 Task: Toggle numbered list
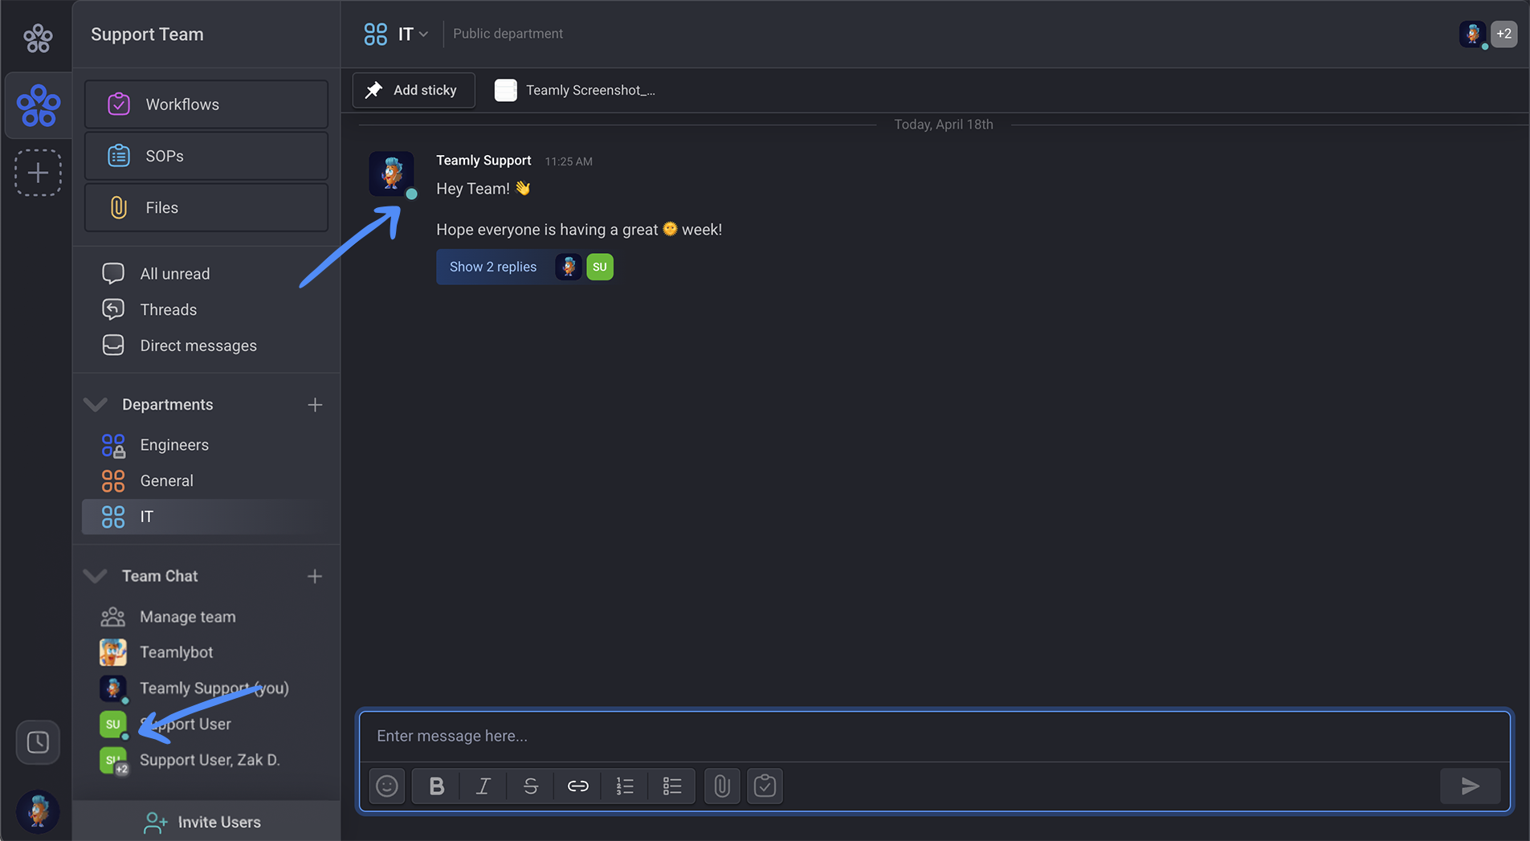point(625,786)
